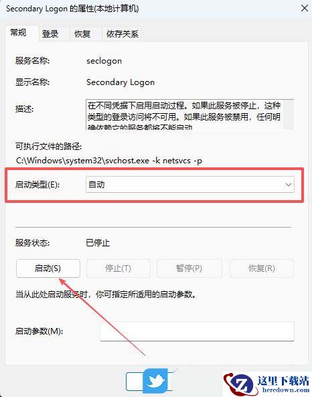The height and width of the screenshot is (397, 312).
Task: Click the 启动参数(M) input field
Action: pos(197,331)
